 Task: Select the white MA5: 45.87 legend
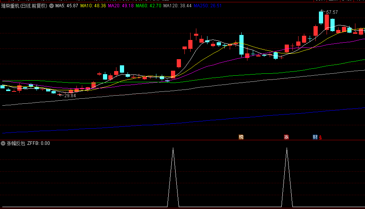(66, 6)
